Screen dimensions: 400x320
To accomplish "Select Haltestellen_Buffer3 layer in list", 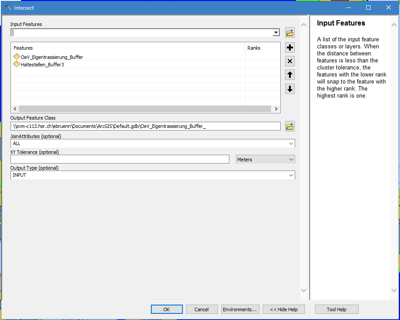I will [45, 65].
